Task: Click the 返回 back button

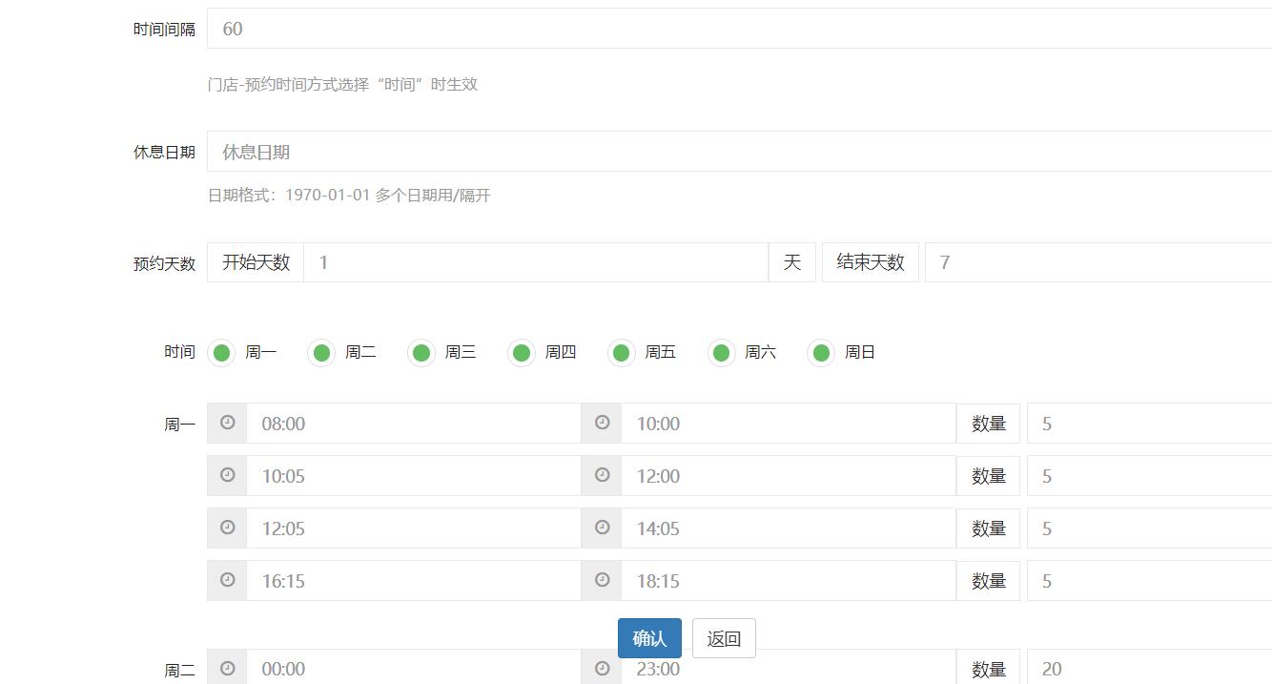Action: click(724, 638)
